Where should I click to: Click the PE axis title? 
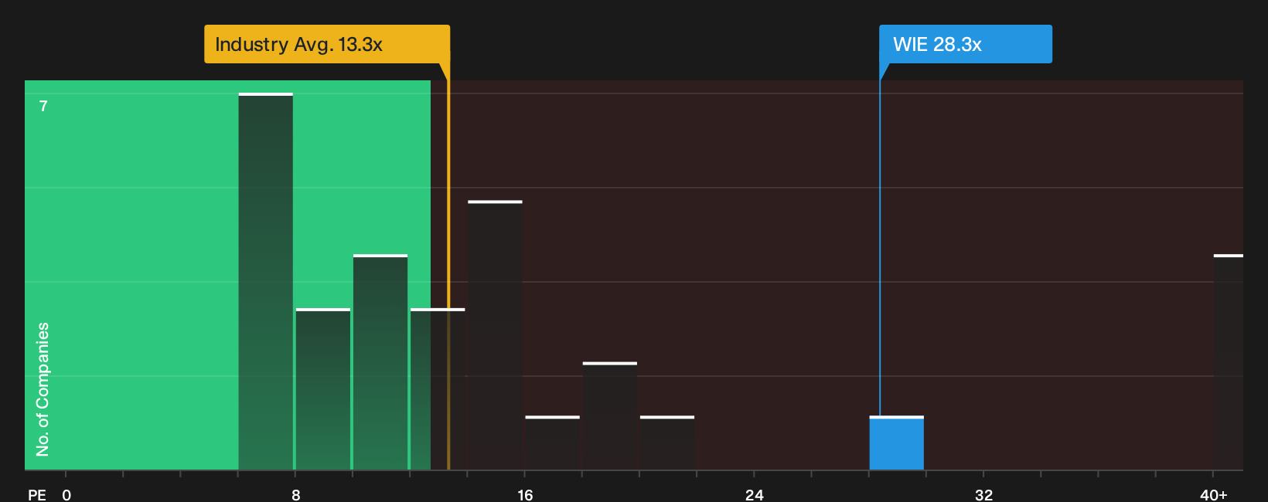(37, 494)
